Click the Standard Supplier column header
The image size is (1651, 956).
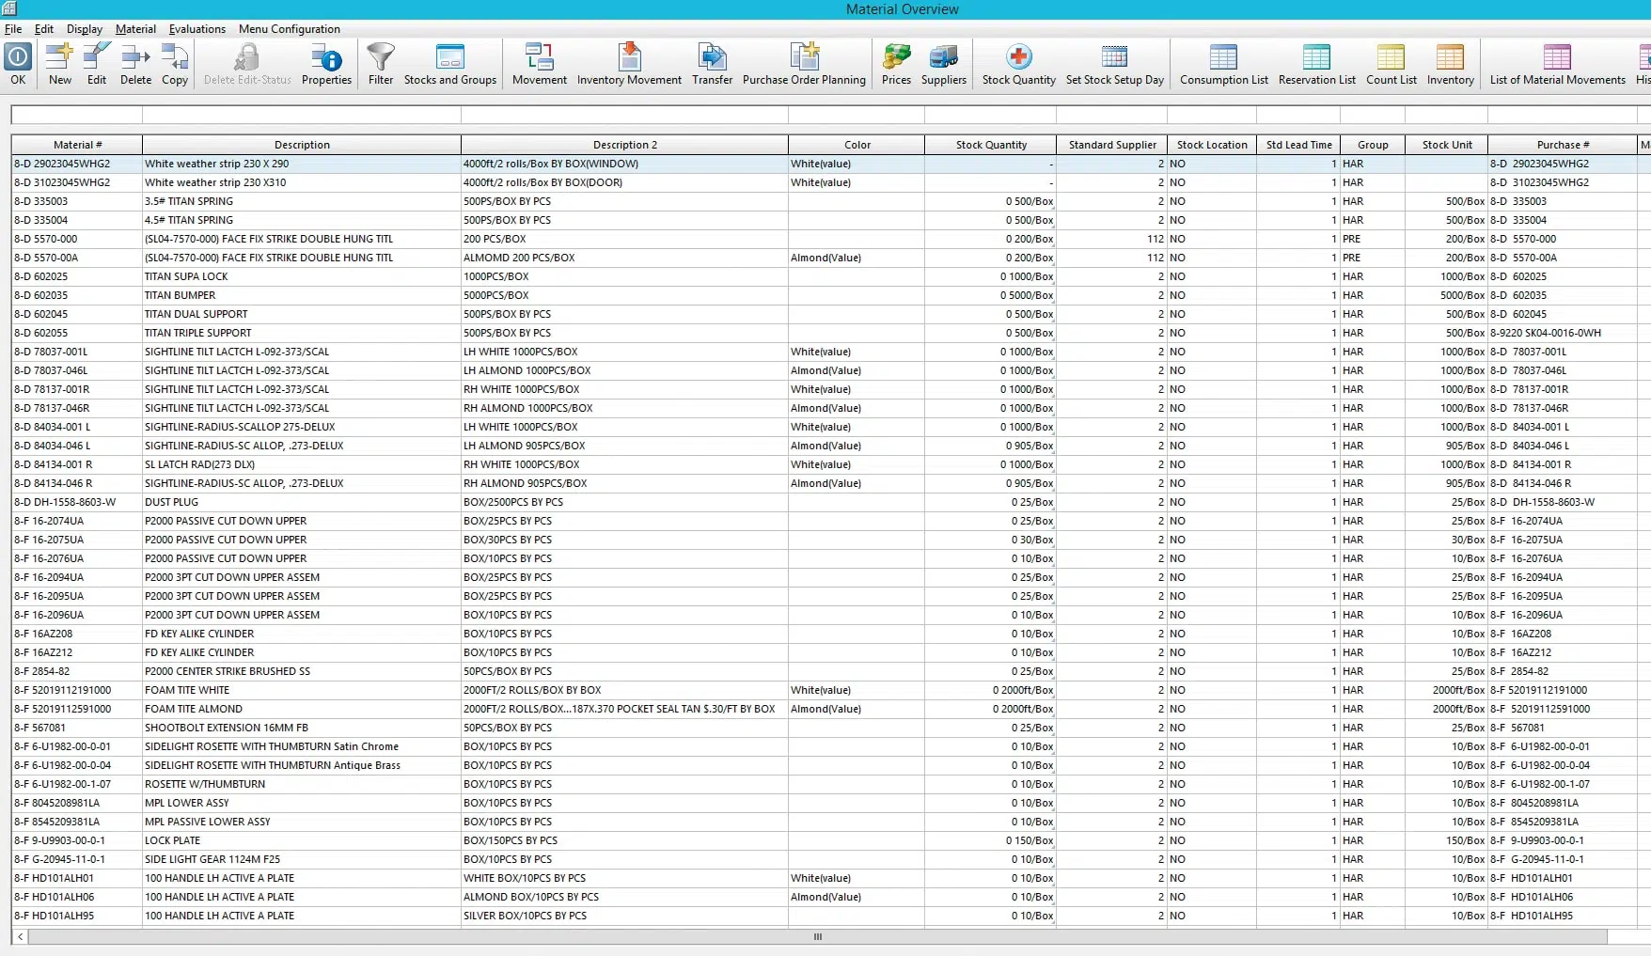[x=1112, y=145]
